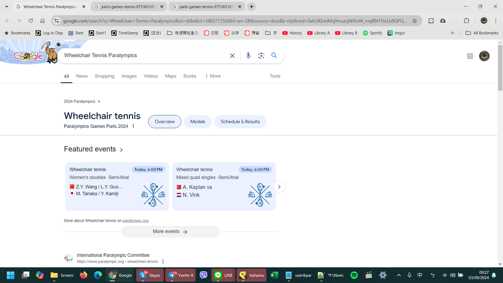503x283 pixels.
Task: Open the Chrome extensions puzzle icon
Action: pyautogui.click(x=467, y=21)
